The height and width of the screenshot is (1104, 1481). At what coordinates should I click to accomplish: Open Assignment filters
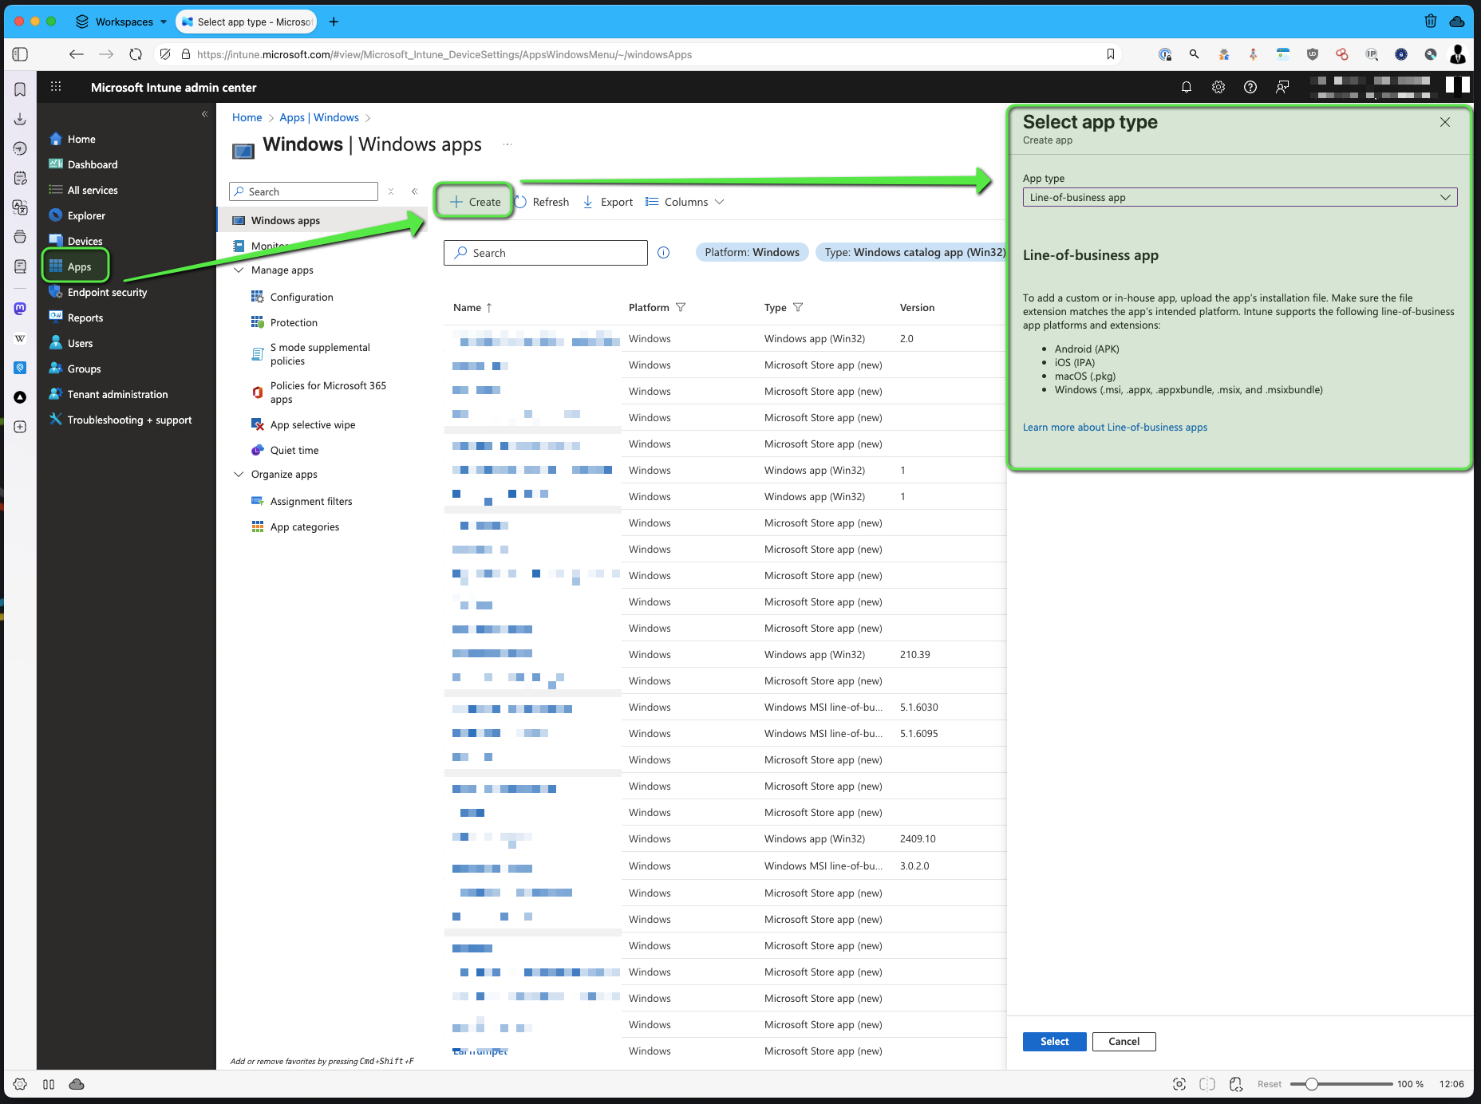[x=311, y=501]
